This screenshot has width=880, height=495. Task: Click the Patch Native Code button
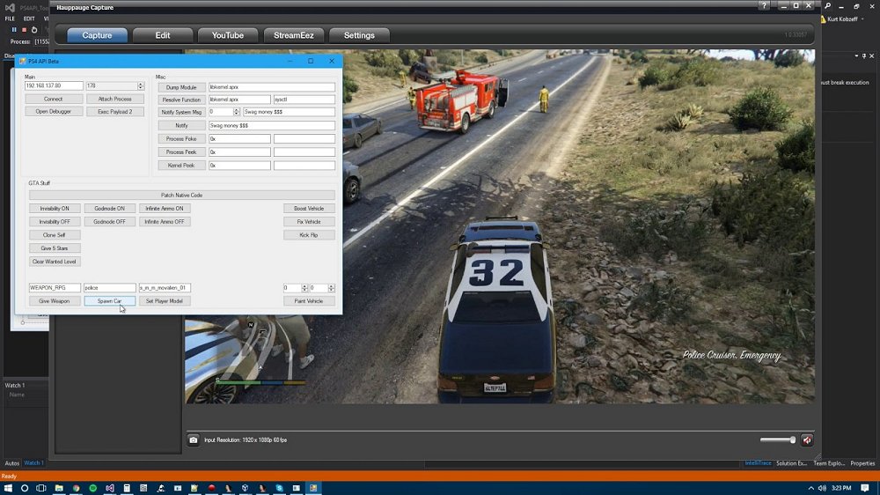182,195
